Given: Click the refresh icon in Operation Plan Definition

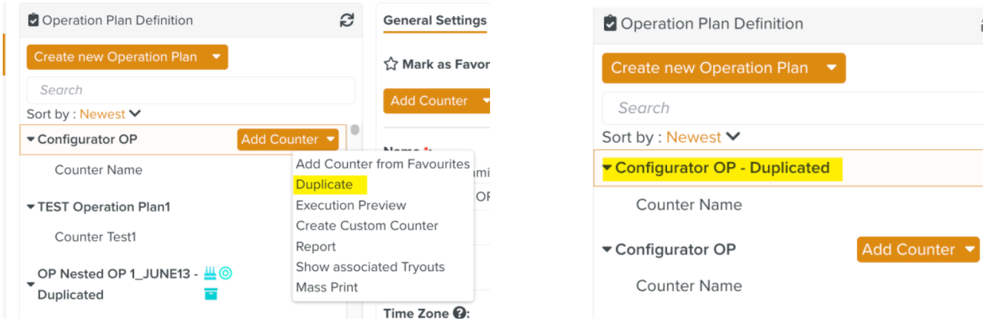Looking at the screenshot, I should click(347, 21).
